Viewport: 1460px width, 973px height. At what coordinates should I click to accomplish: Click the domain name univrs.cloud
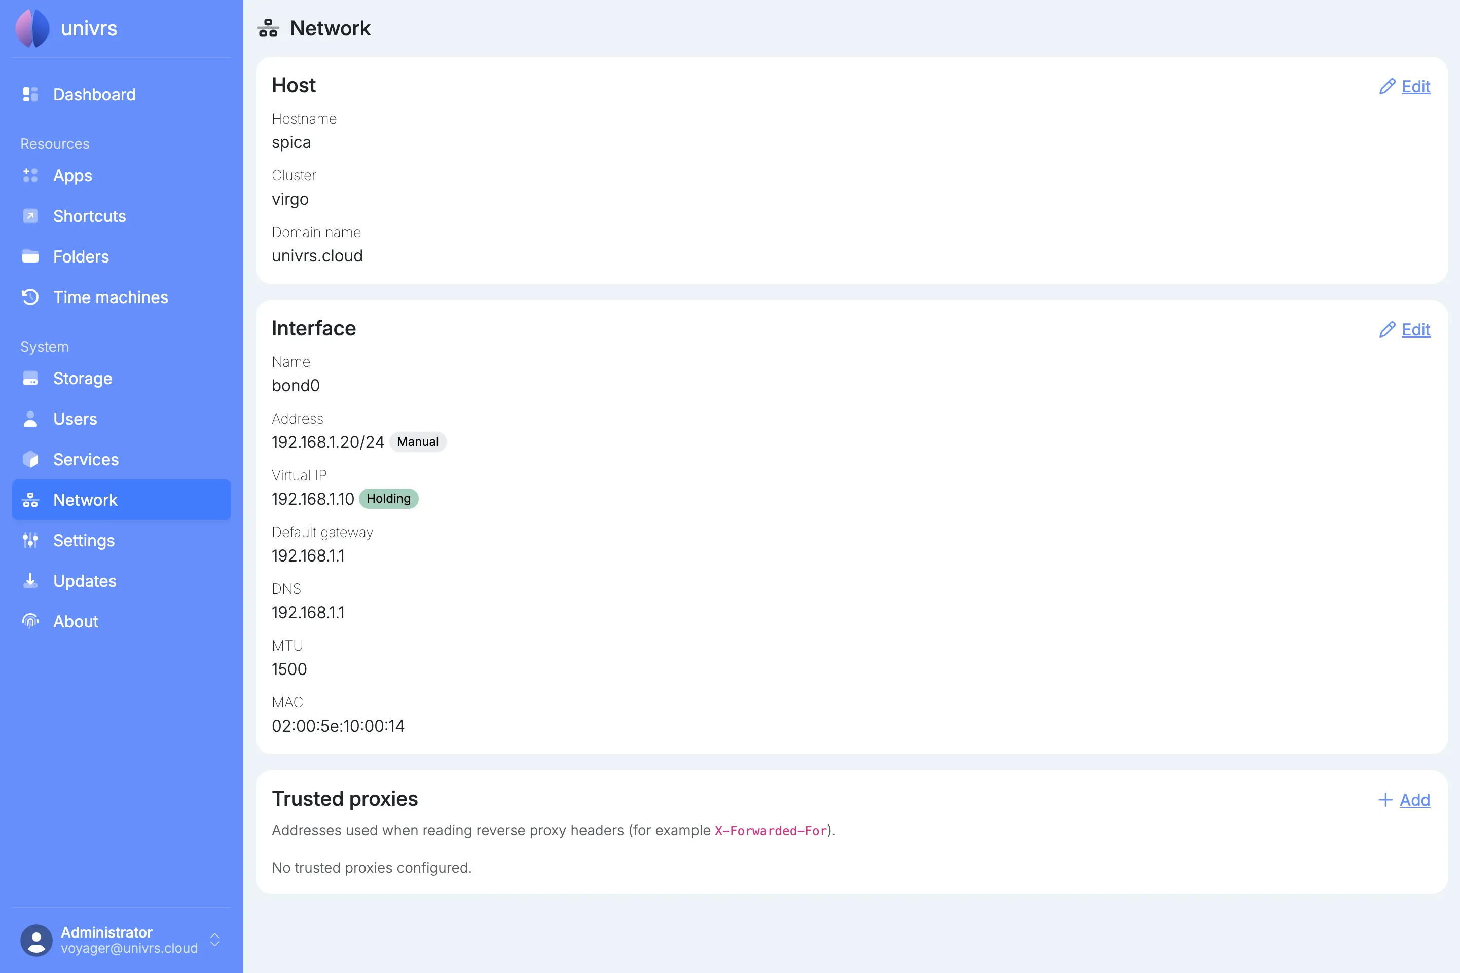click(x=317, y=255)
